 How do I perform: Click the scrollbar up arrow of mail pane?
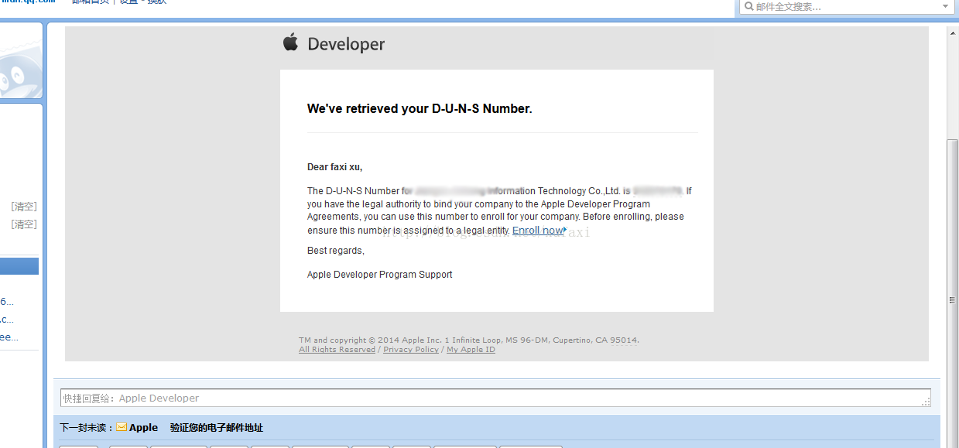(952, 34)
